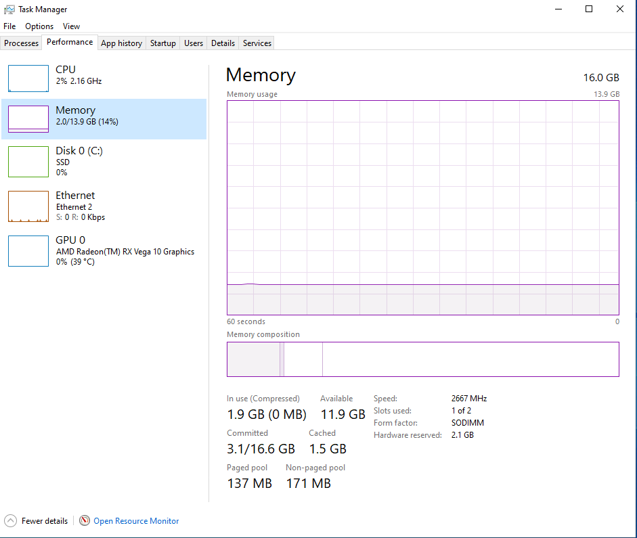637x538 pixels.
Task: Close the Task Manager window
Action: [620, 9]
